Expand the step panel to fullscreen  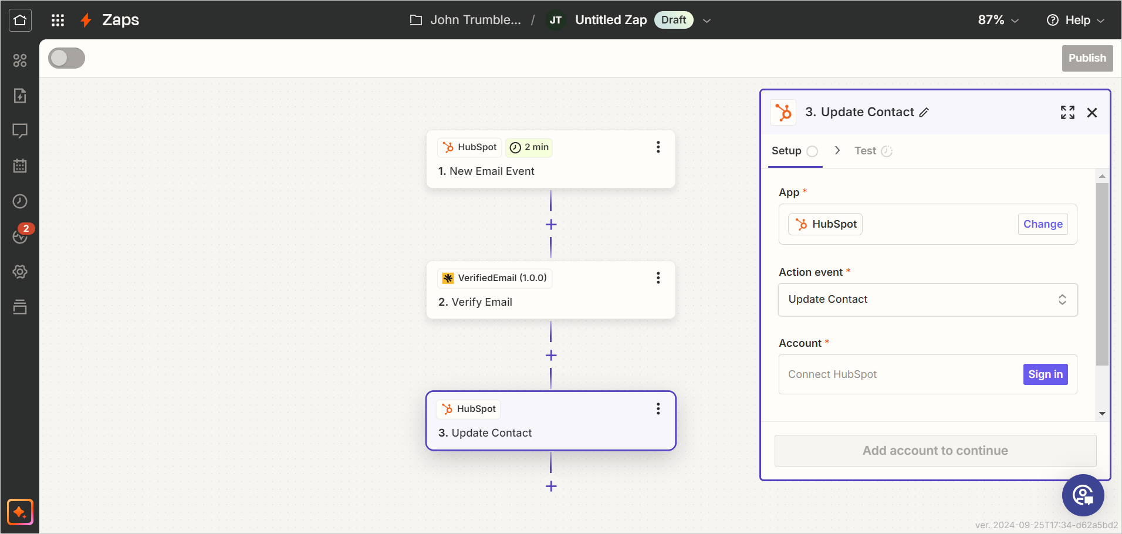[x=1067, y=113]
